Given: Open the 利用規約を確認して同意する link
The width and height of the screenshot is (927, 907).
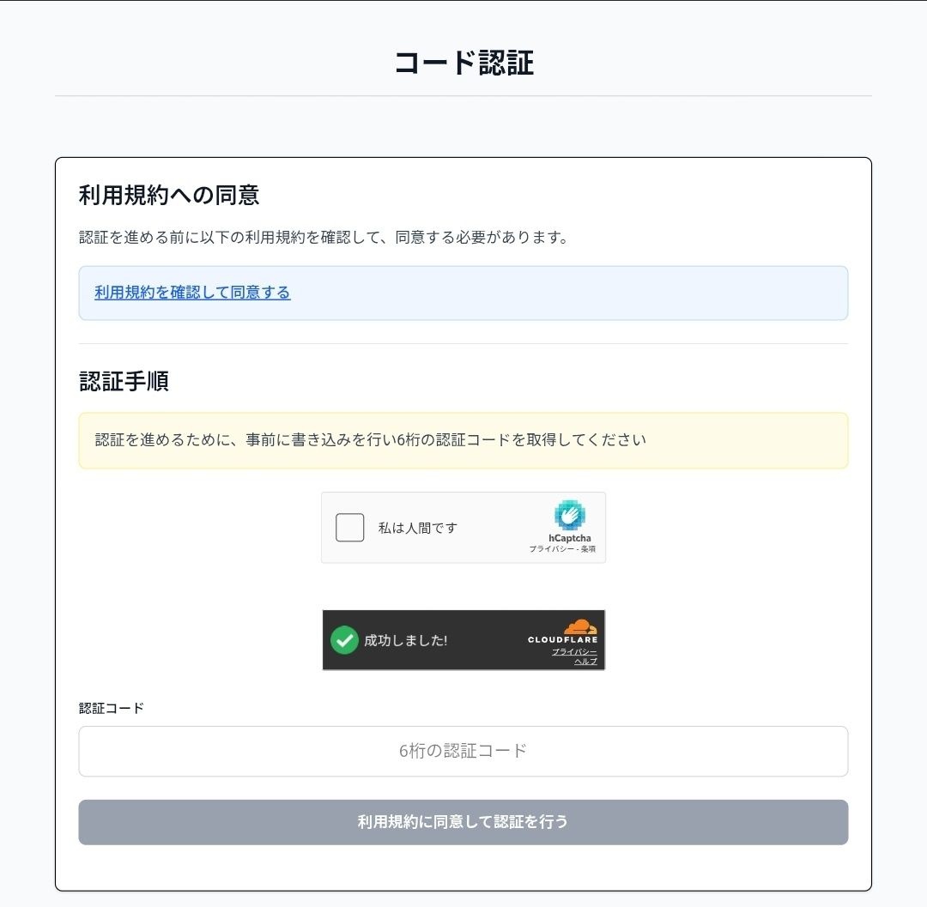Looking at the screenshot, I should pyautogui.click(x=192, y=293).
